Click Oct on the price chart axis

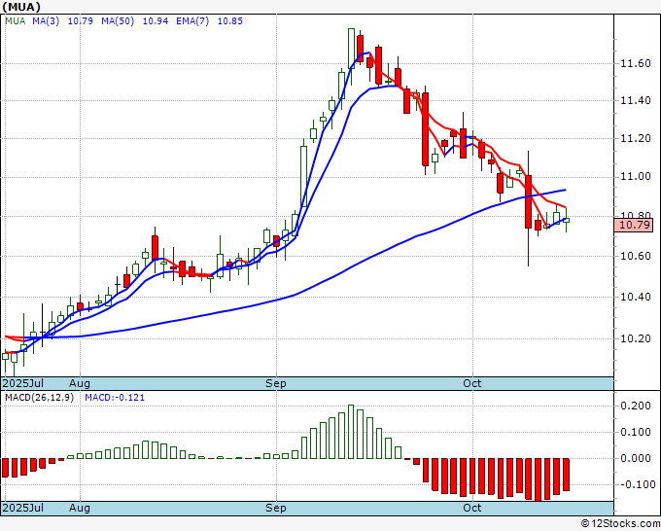click(472, 383)
